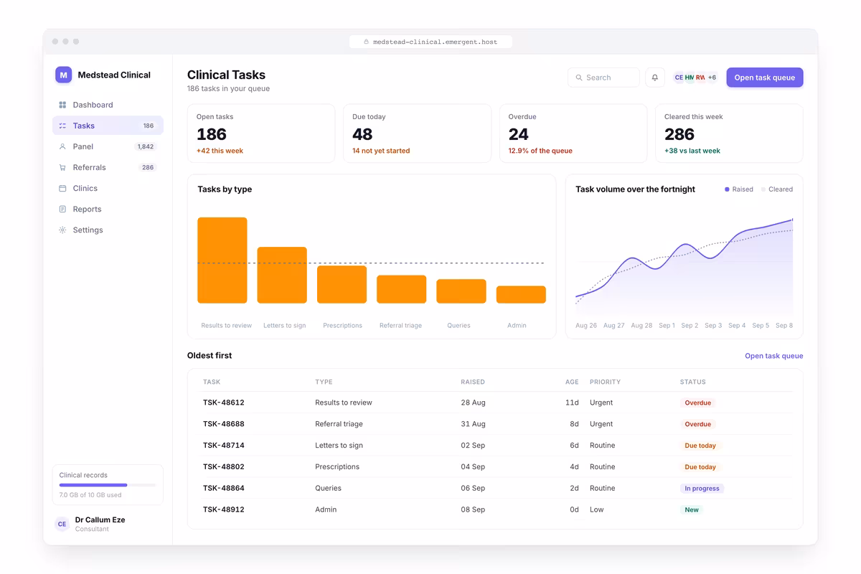Viewport: 861px width, 574px height.
Task: Show the +6 more team members
Action: pos(712,77)
